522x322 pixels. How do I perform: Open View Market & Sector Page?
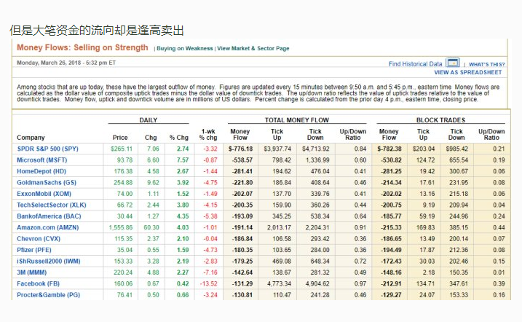[x=253, y=49]
